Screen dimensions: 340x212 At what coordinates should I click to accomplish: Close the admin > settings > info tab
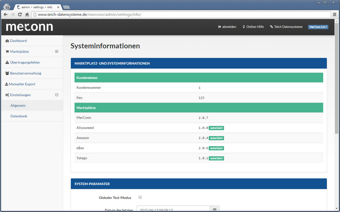[x=58, y=7]
